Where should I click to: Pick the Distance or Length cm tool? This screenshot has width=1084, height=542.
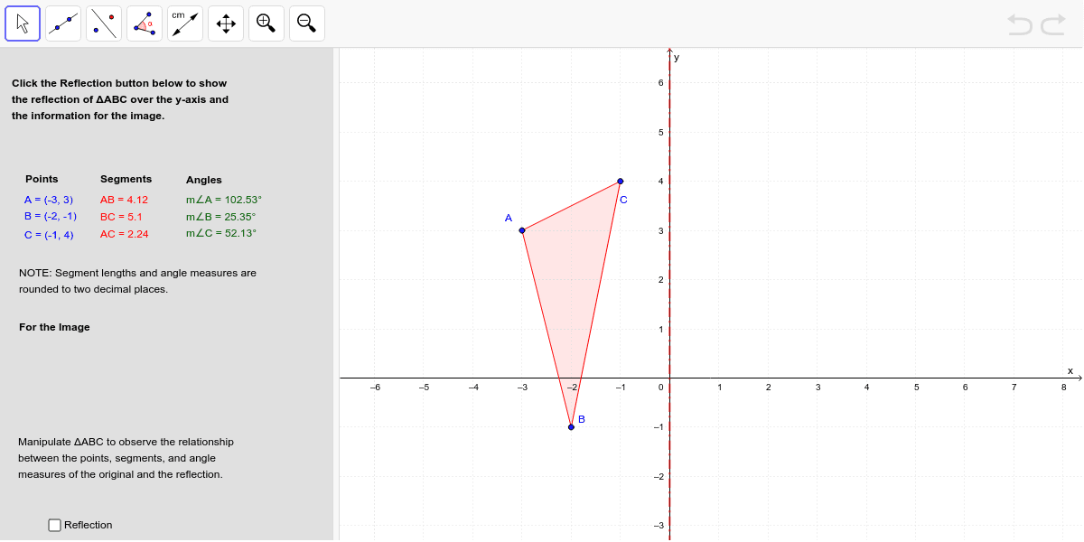185,23
